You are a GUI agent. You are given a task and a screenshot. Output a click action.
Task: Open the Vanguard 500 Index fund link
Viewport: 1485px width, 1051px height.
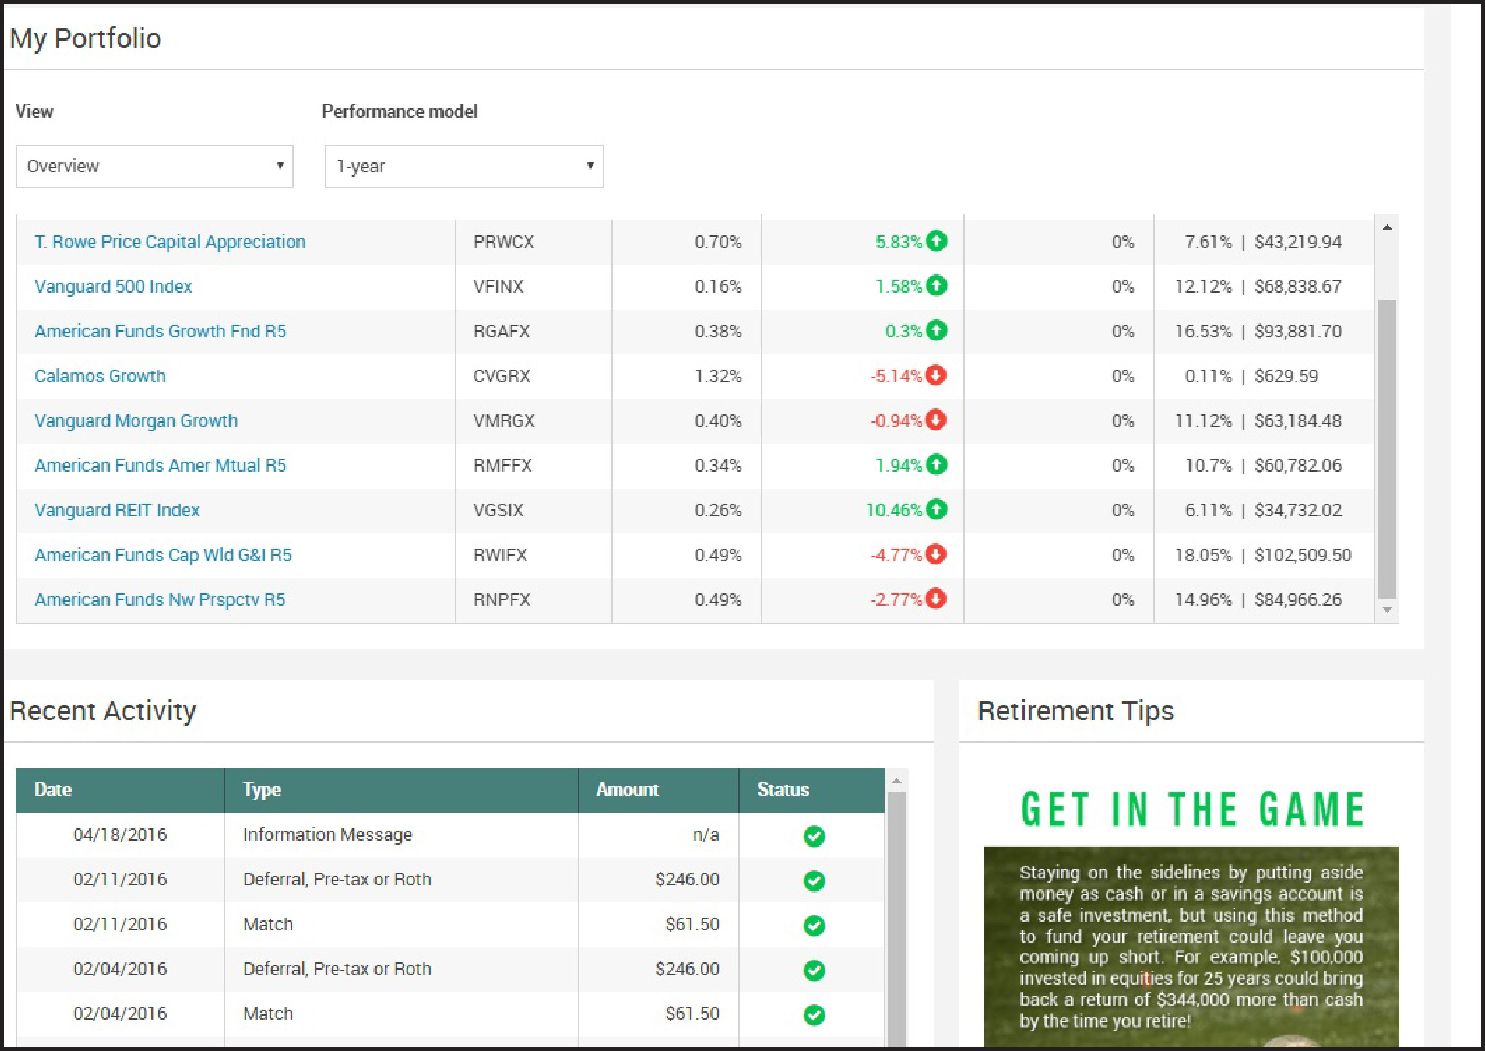tap(113, 287)
